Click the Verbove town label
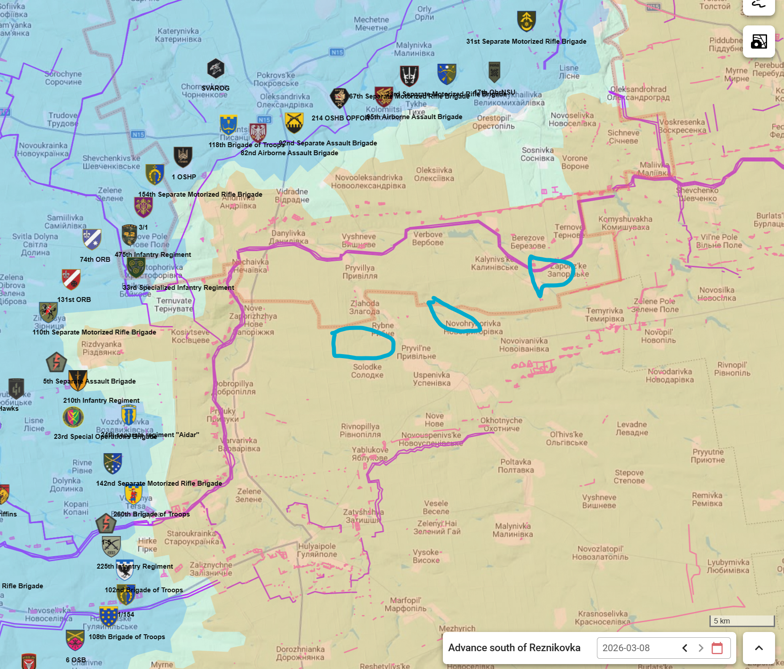The width and height of the screenshot is (784, 669). [x=428, y=238]
